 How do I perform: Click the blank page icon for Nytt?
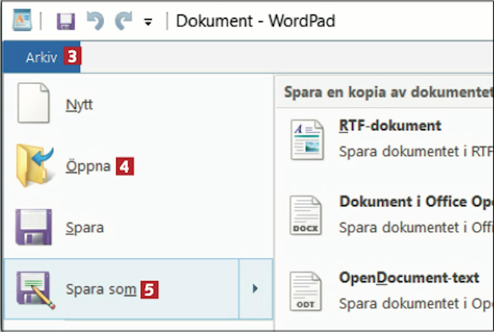[33, 103]
